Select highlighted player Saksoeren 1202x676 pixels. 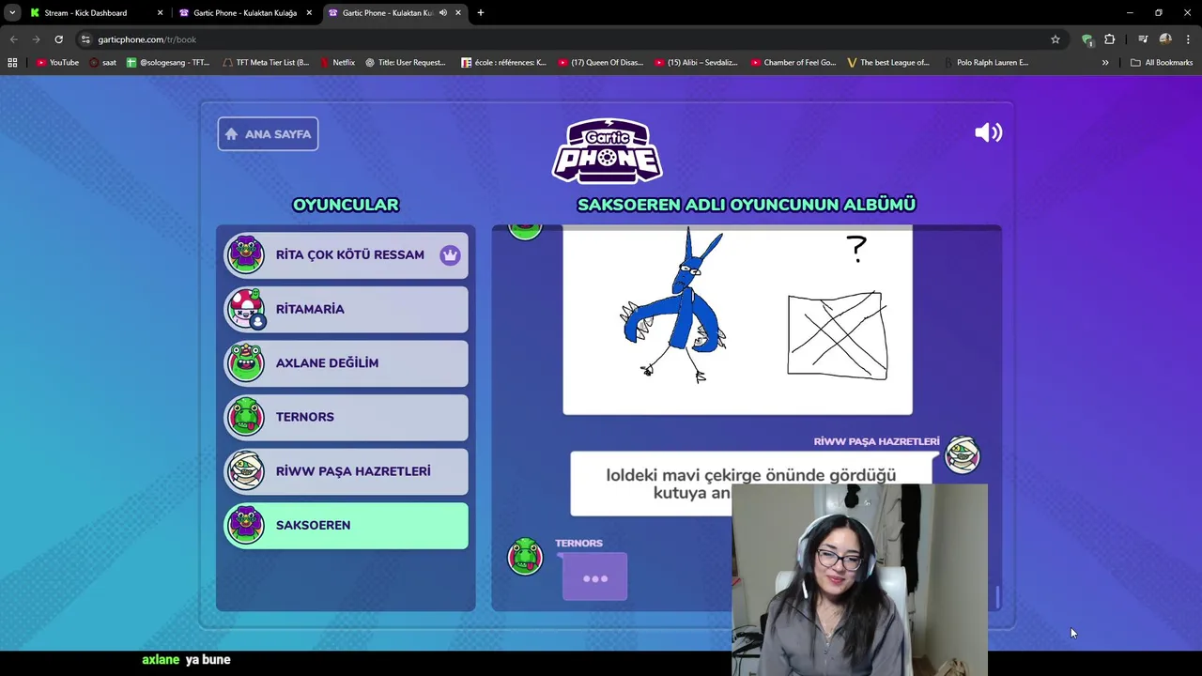pos(346,525)
